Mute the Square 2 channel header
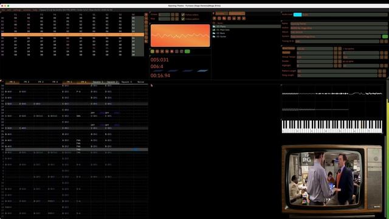The width and height of the screenshot is (389, 219). click(112, 82)
